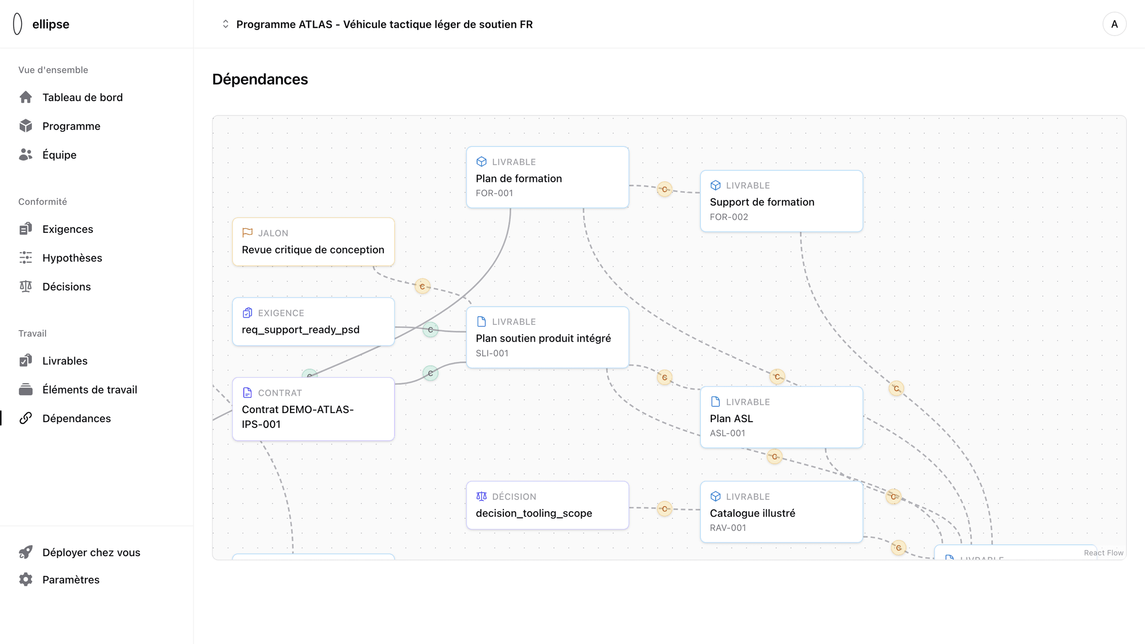This screenshot has width=1145, height=644.
Task: Click the Dépendances page heading
Action: click(260, 79)
